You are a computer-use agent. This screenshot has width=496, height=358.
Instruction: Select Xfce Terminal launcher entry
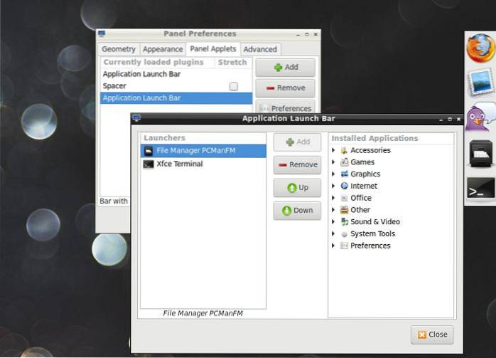click(x=180, y=164)
